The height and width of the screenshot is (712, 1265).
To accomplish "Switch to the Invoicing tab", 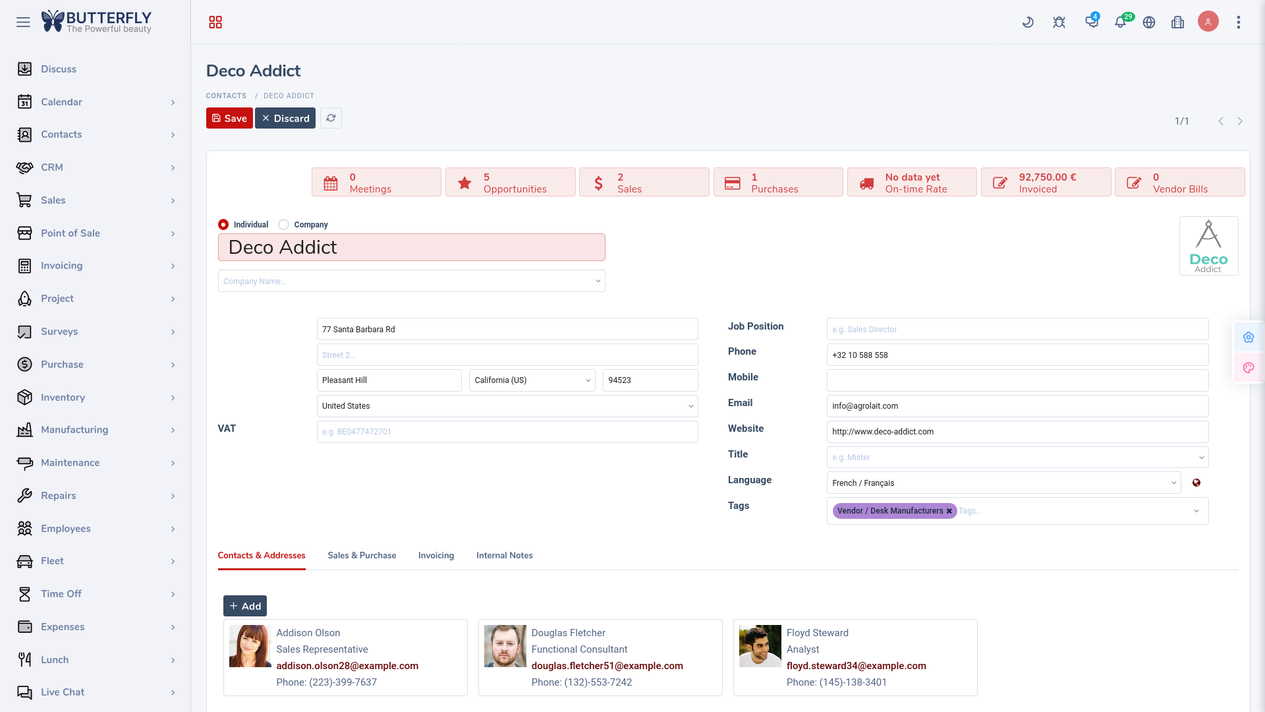I will click(436, 556).
